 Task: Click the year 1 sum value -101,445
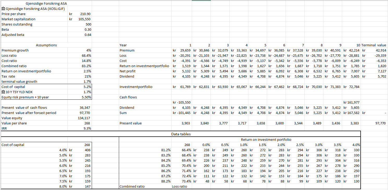coord(182,113)
